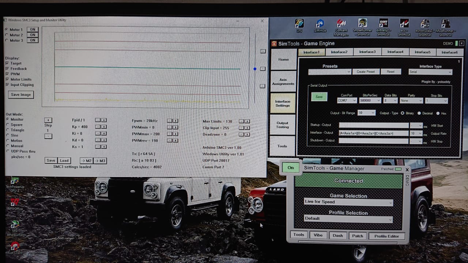This screenshot has width=468, height=263.
Task: Launch the Riot Client desktop icon
Action: [15, 248]
